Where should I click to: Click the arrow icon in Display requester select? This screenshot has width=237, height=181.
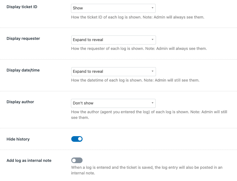(x=153, y=40)
